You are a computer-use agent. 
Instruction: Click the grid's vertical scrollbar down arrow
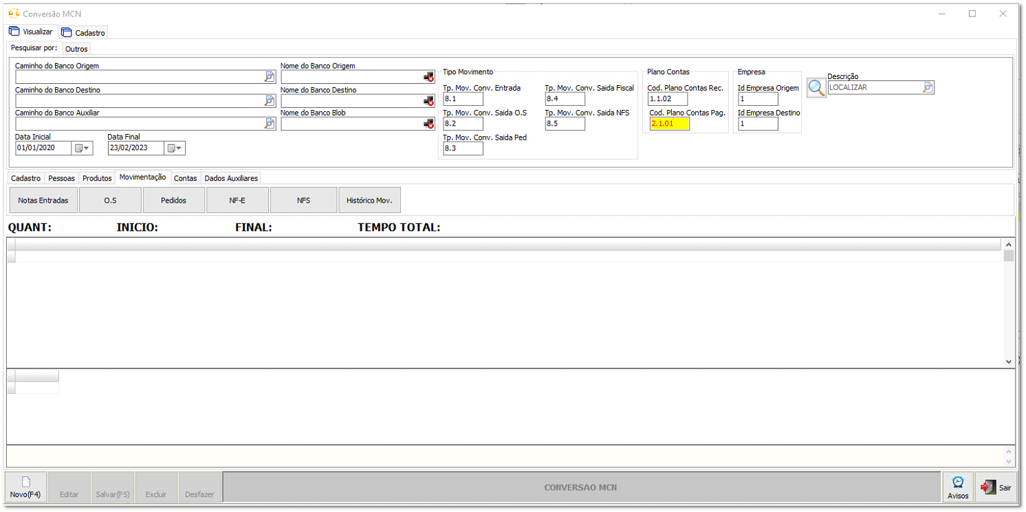tap(1009, 361)
